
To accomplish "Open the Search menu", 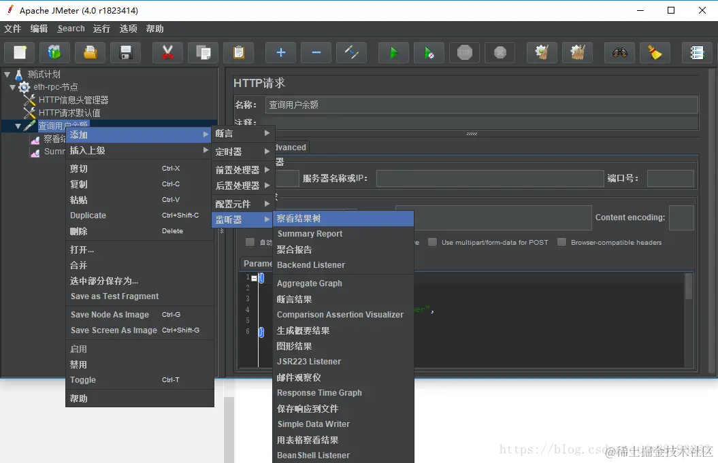I will tap(71, 29).
